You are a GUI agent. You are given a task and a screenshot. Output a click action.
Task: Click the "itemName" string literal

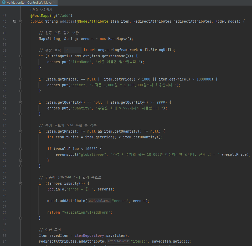pos(81,62)
